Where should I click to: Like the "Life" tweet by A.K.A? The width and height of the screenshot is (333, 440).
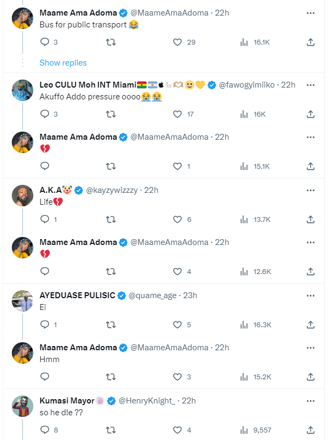tap(178, 219)
